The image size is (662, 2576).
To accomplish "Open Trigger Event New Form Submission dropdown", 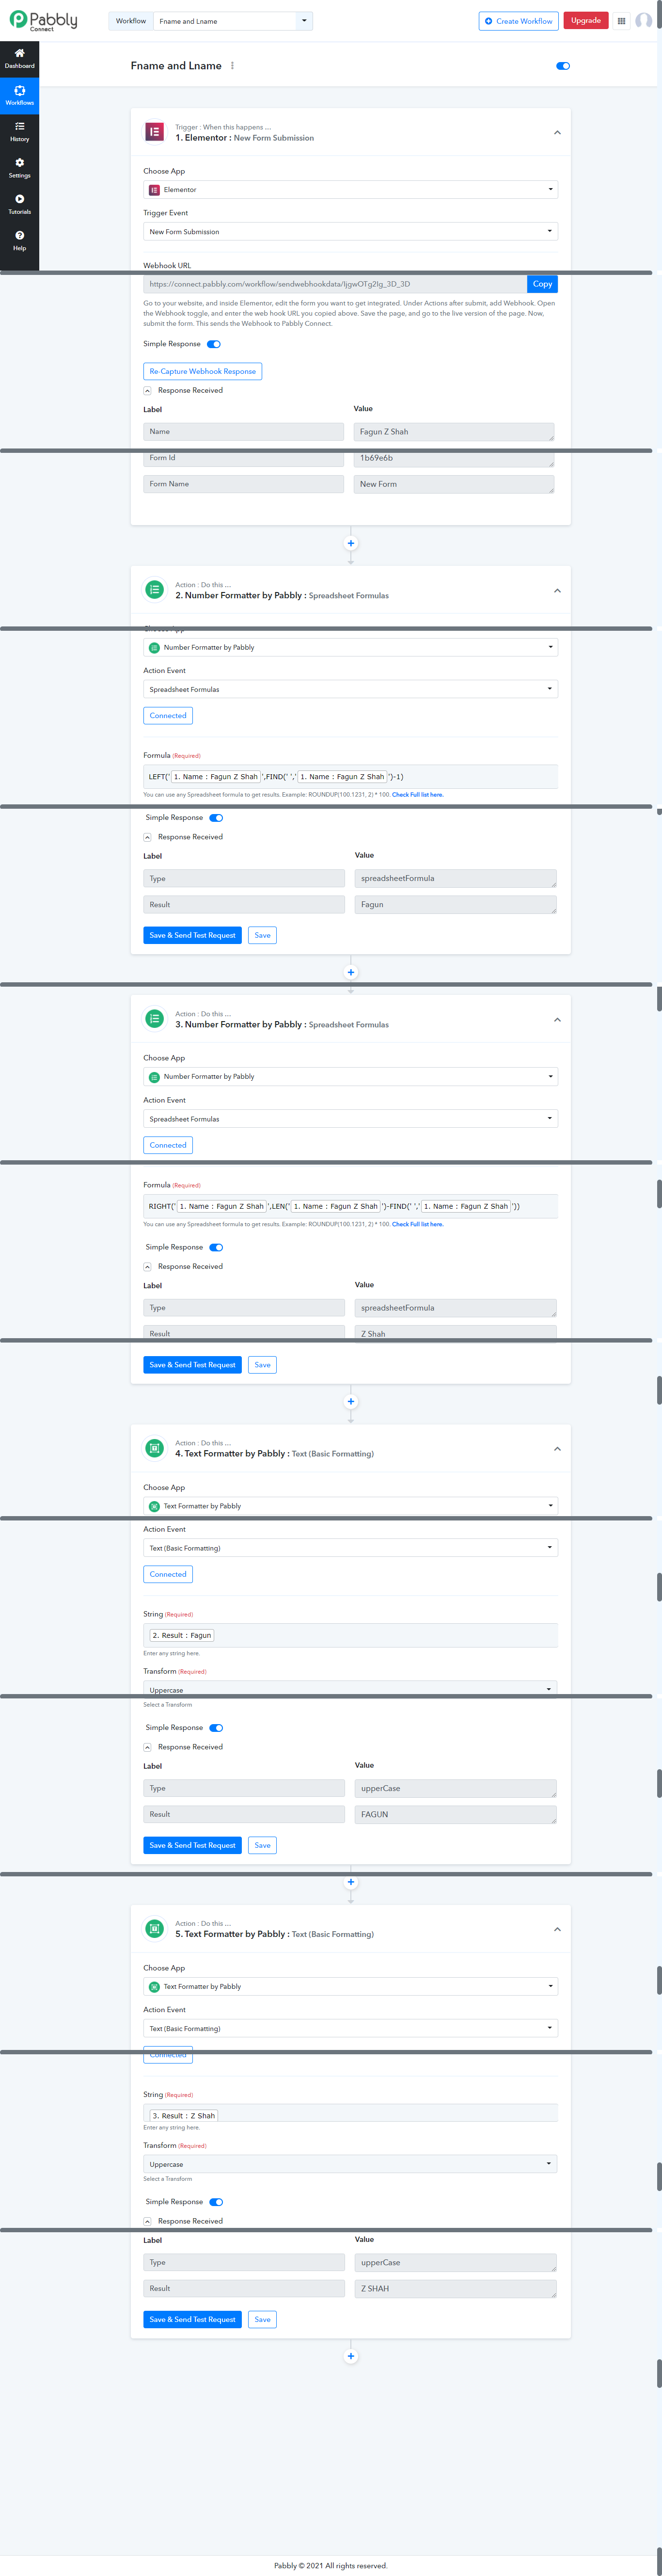I will point(350,231).
